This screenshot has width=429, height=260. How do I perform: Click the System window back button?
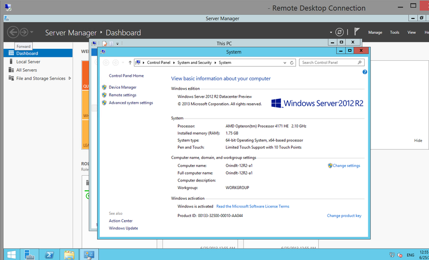(106, 63)
